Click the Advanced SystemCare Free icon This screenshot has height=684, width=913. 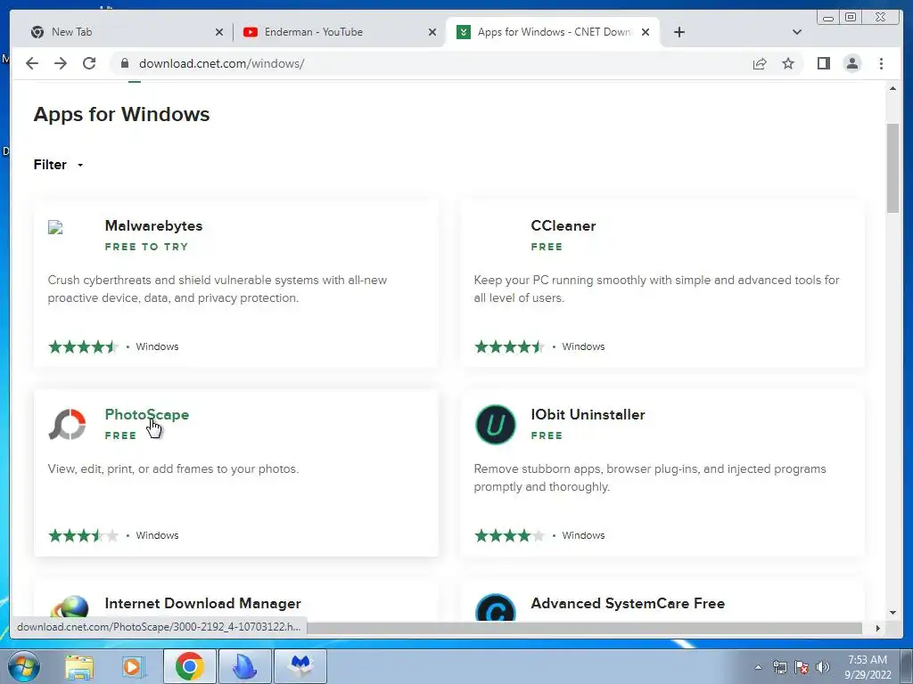click(x=496, y=607)
